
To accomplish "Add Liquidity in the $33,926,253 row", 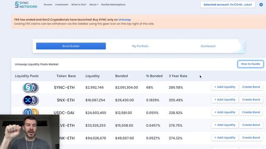I will tap(225, 125).
